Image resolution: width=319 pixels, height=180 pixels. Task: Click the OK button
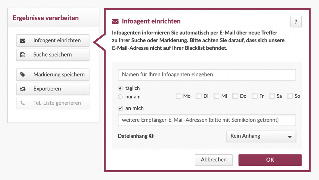click(x=270, y=160)
